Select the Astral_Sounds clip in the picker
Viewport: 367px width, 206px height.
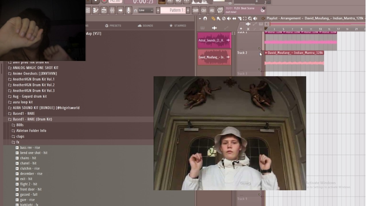tap(214, 40)
